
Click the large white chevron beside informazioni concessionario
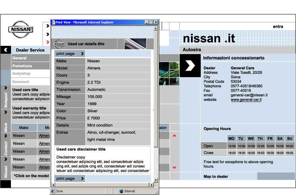point(190,65)
